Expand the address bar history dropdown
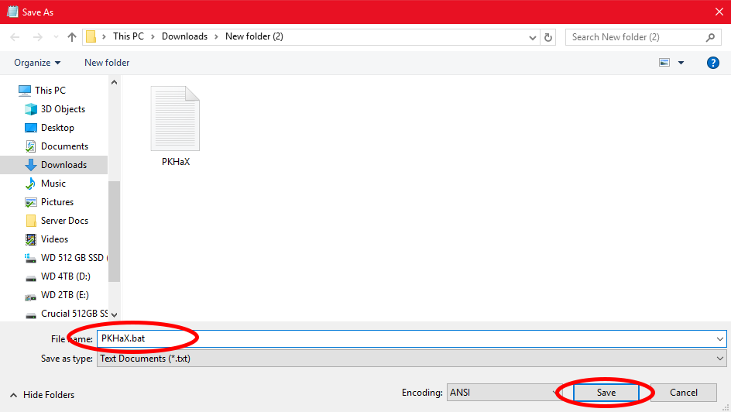Viewport: 731px width, 412px height. [533, 37]
